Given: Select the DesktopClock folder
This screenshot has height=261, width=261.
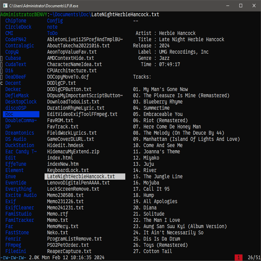Looking at the screenshot, I should (21, 102).
